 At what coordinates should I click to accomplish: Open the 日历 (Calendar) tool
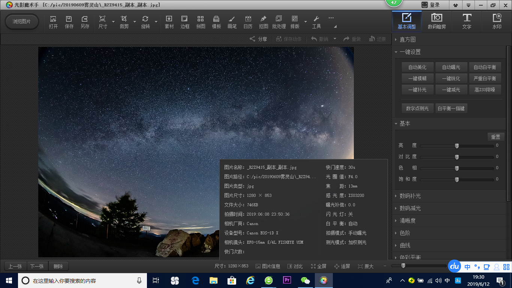coord(248,22)
